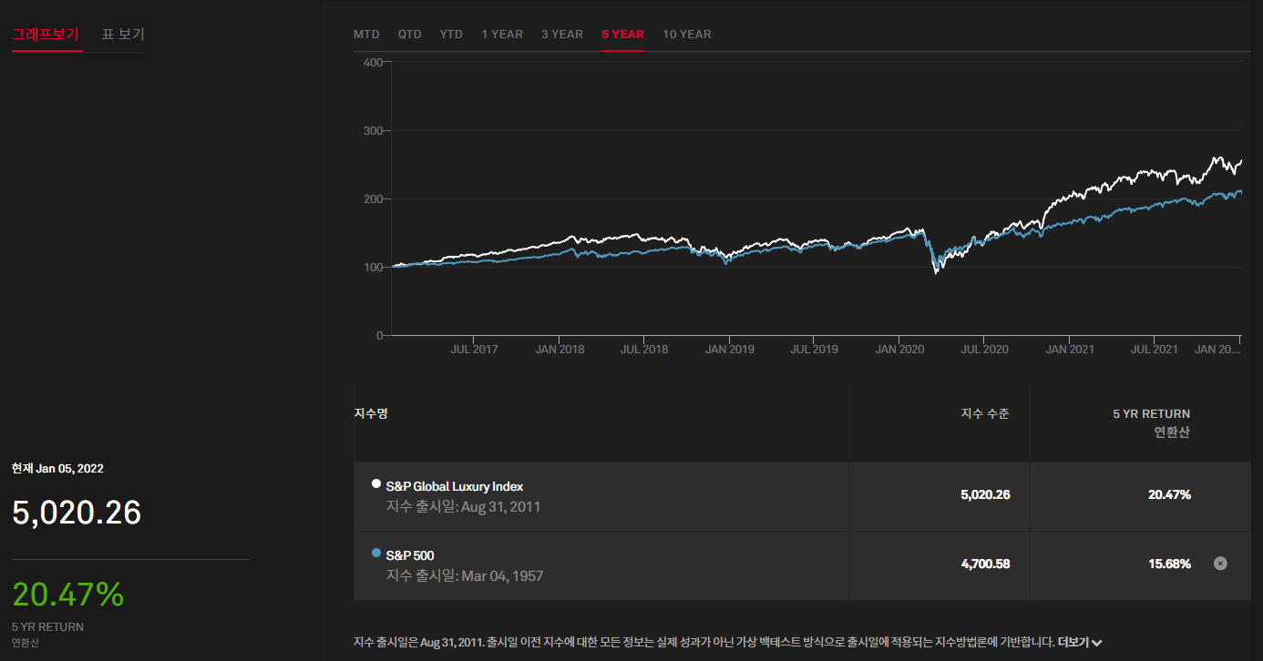This screenshot has height=661, width=1263.
Task: Select 1 YEAR time range
Action: 502,35
